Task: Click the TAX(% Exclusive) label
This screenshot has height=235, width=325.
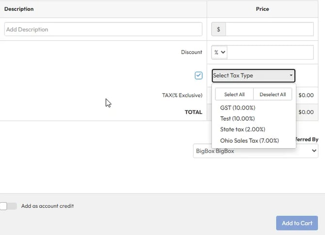Action: pyautogui.click(x=182, y=95)
